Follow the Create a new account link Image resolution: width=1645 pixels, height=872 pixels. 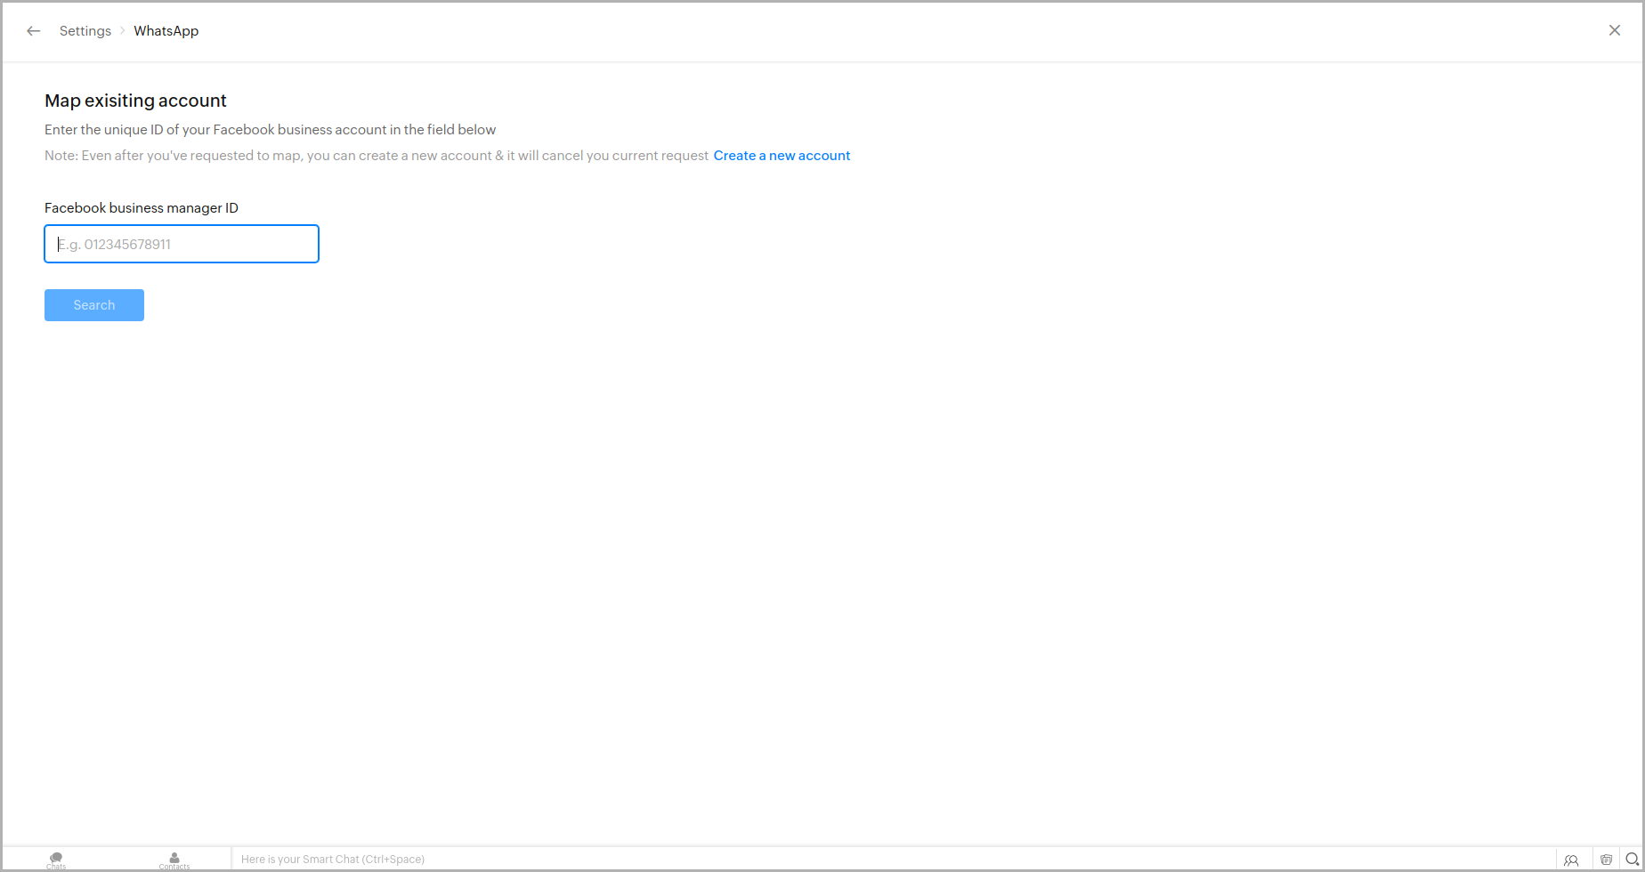tap(782, 156)
